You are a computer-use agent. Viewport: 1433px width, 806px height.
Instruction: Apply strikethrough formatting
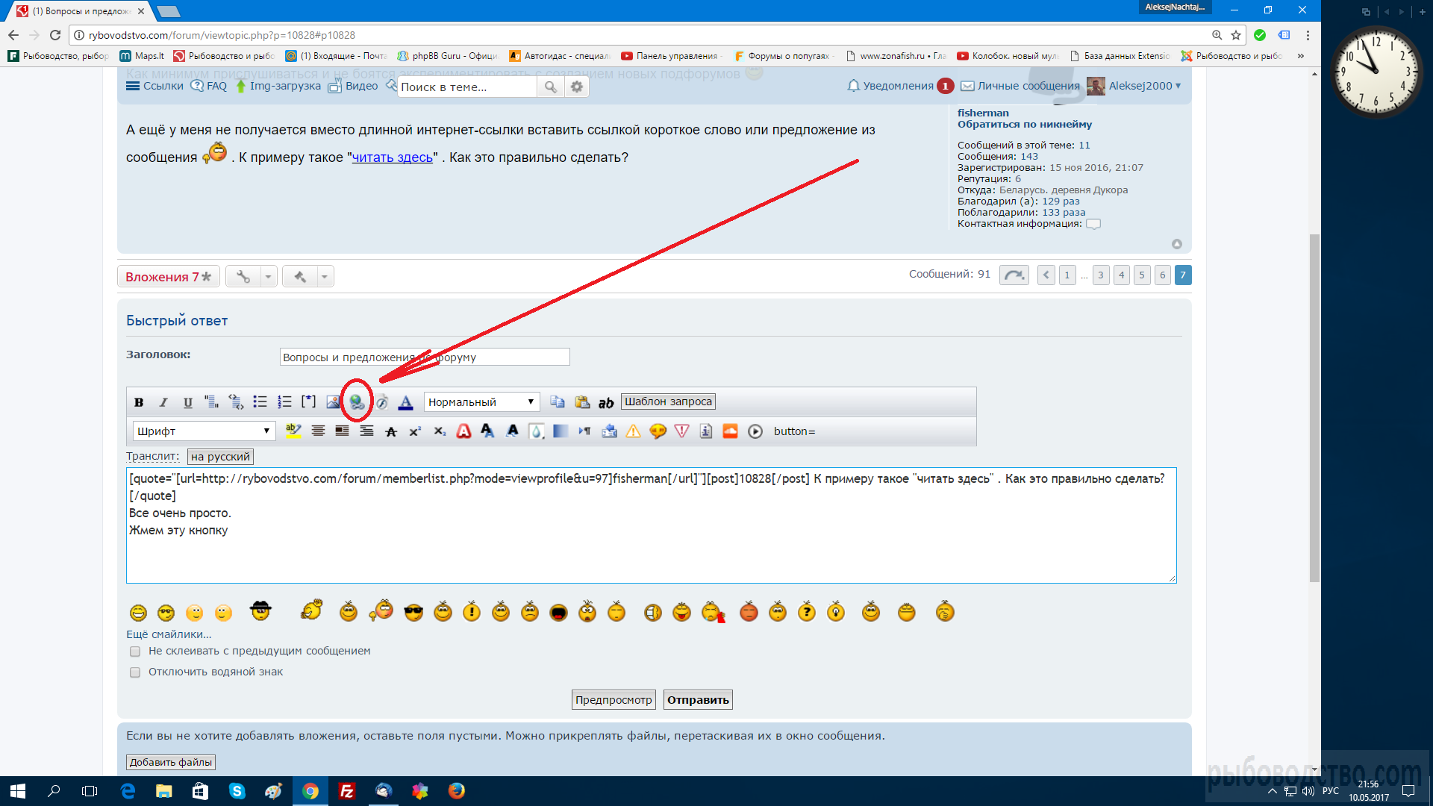(x=391, y=431)
